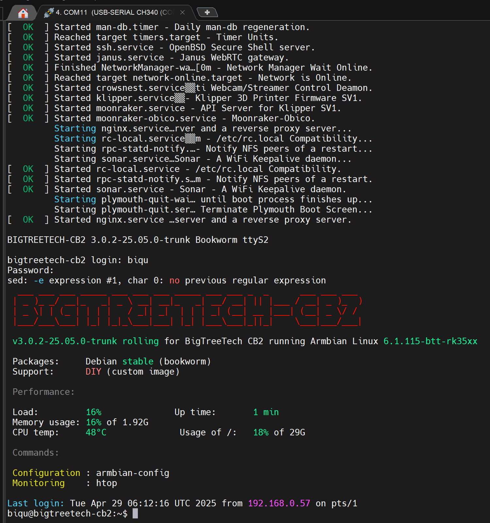Click kernel version 6.1.115-btt-rk35xx

430,341
